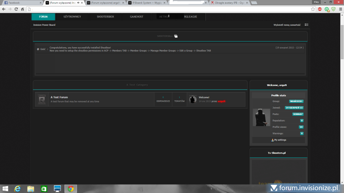Click the sidebar list icon beside Wyświetl nową zawartość
Viewport: 344px width, 193px height.
pos(306,25)
